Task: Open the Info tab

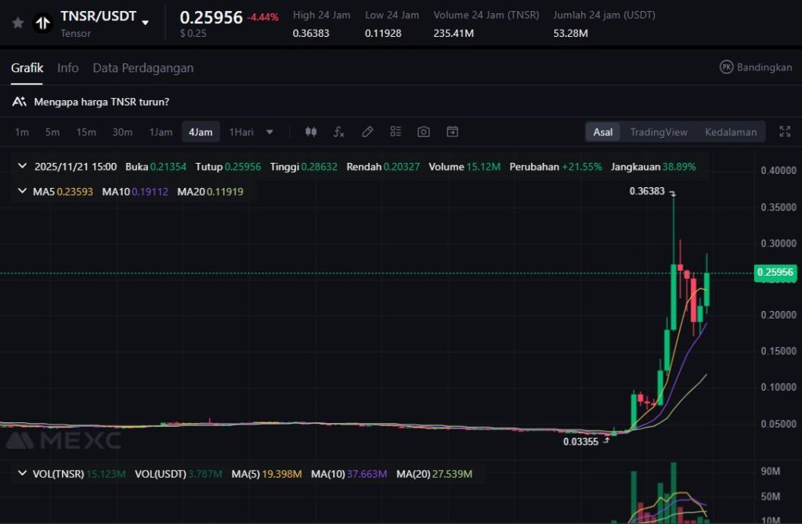Action: pyautogui.click(x=68, y=68)
